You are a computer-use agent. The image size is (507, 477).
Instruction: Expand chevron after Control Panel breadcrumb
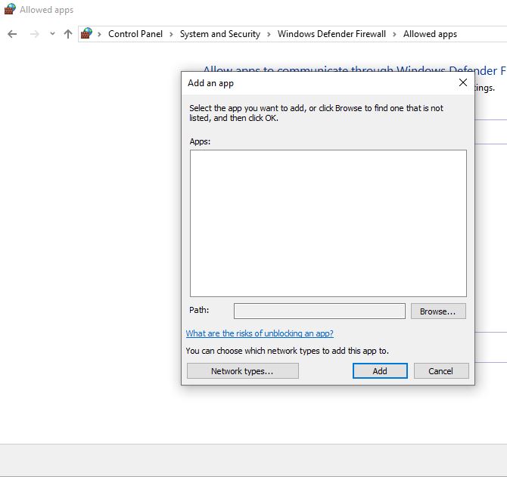[x=171, y=34]
